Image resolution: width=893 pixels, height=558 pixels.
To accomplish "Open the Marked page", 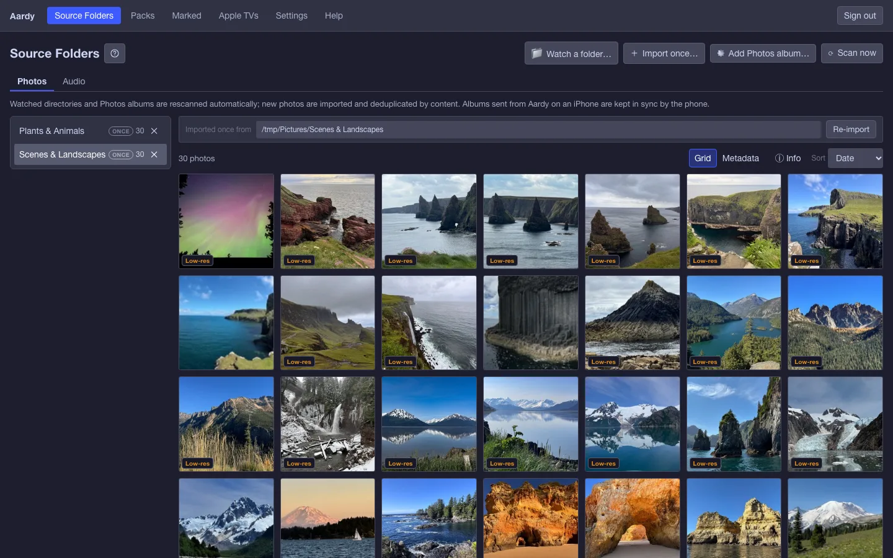I will pyautogui.click(x=187, y=15).
